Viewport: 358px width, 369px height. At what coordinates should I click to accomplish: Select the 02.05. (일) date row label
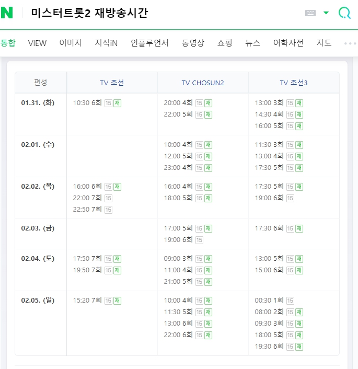(38, 301)
